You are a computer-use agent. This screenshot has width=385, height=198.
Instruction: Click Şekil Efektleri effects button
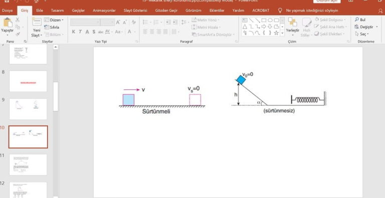[329, 34]
